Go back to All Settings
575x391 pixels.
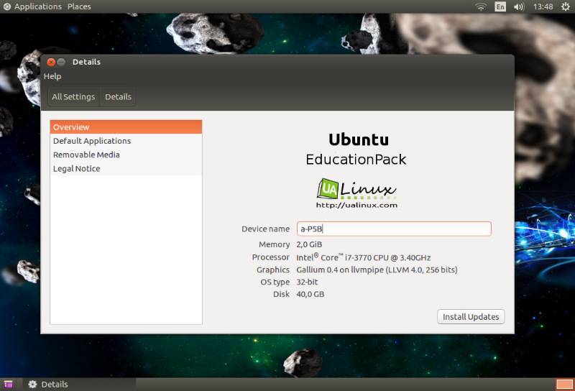(73, 97)
